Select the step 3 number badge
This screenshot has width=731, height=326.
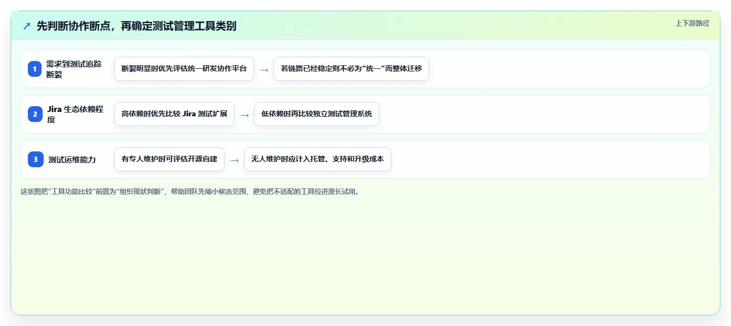[x=35, y=159]
